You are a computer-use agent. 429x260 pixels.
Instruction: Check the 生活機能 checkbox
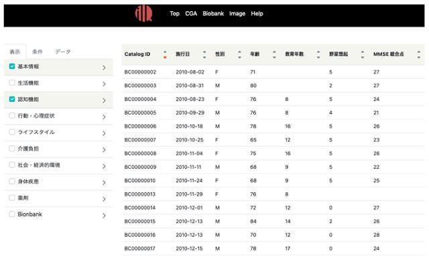[x=12, y=82]
